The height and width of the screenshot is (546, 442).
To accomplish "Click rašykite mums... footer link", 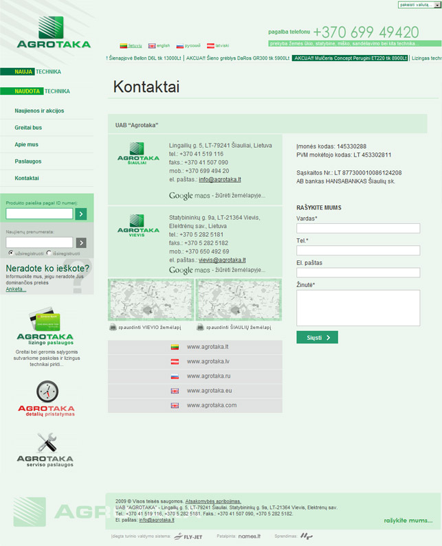I will (408, 521).
